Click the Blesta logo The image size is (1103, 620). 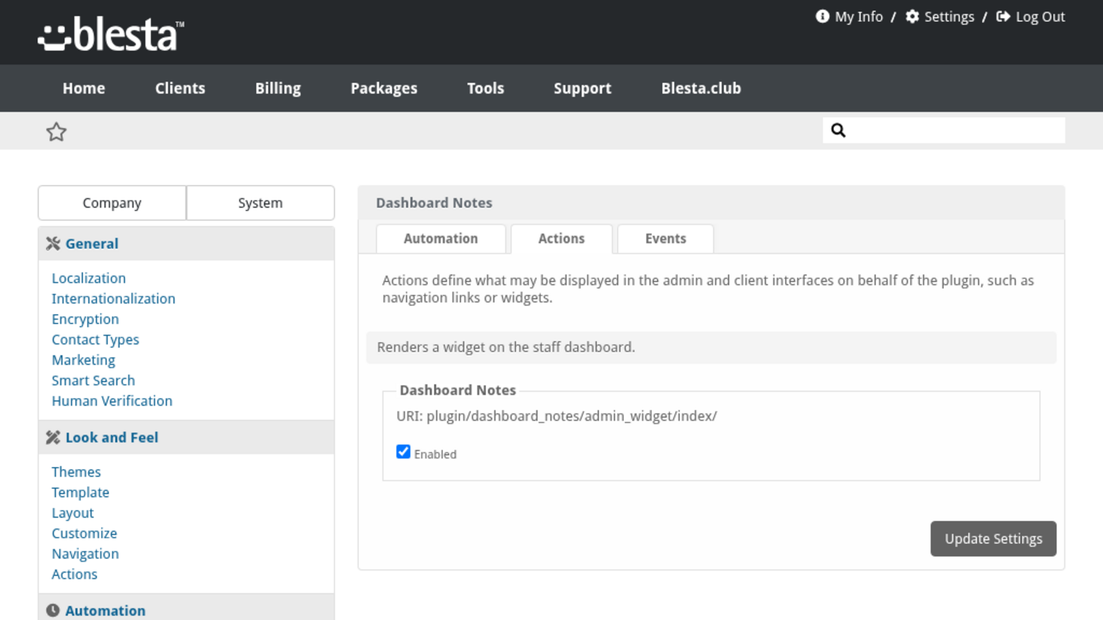(111, 34)
